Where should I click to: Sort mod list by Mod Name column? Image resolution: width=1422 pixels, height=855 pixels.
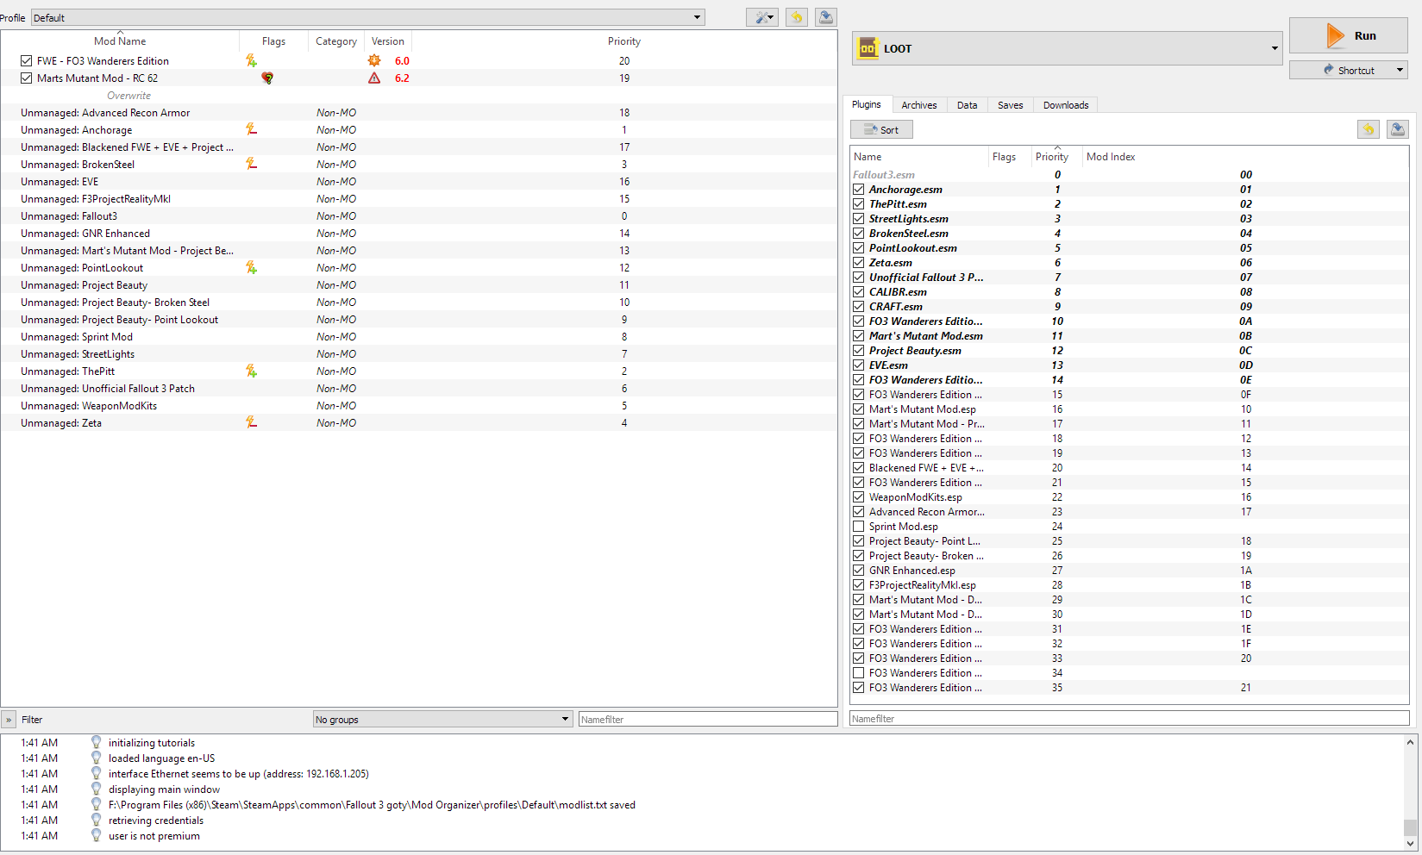(120, 41)
